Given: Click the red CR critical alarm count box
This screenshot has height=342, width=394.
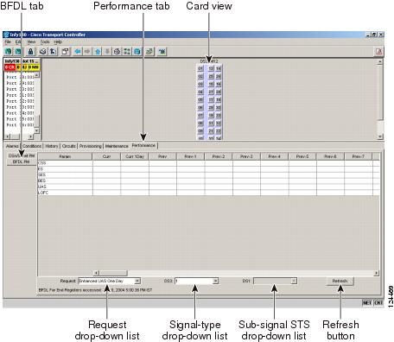Looking at the screenshot, I should tap(10, 67).
